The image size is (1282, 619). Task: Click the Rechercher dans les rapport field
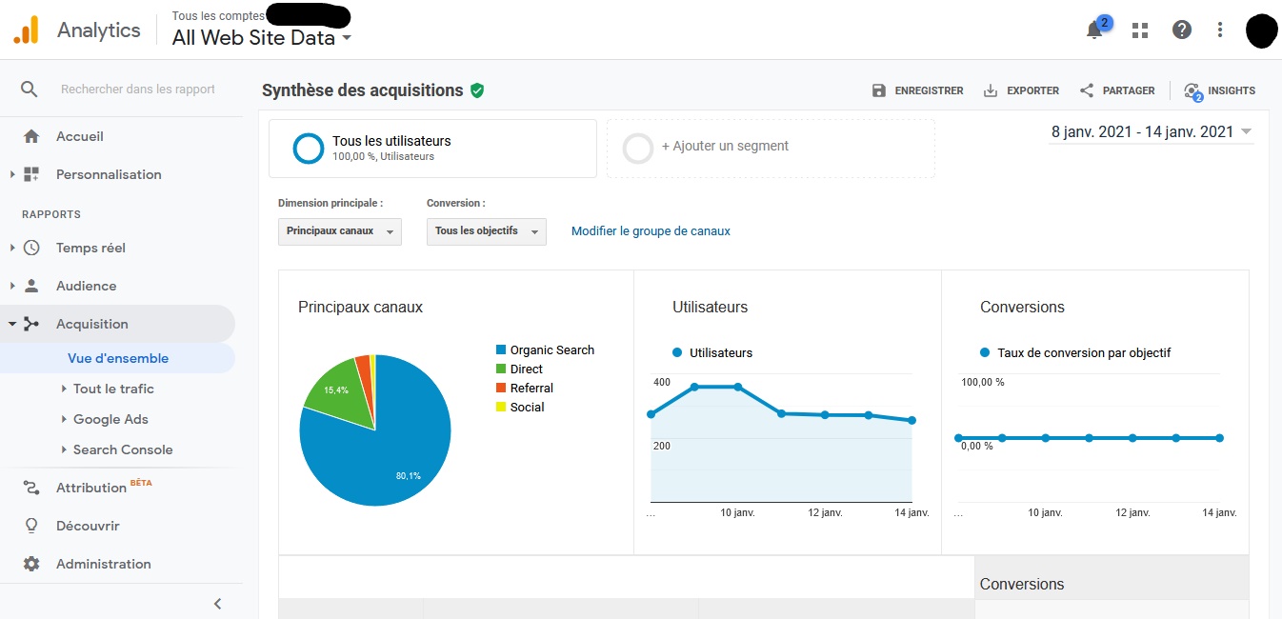pos(138,90)
